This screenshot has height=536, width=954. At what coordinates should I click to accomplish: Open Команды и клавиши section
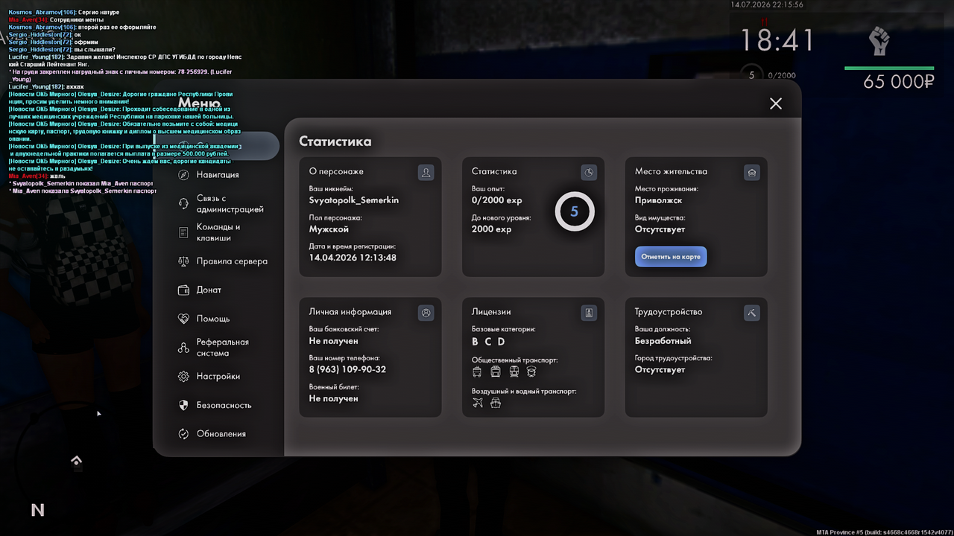(x=218, y=233)
